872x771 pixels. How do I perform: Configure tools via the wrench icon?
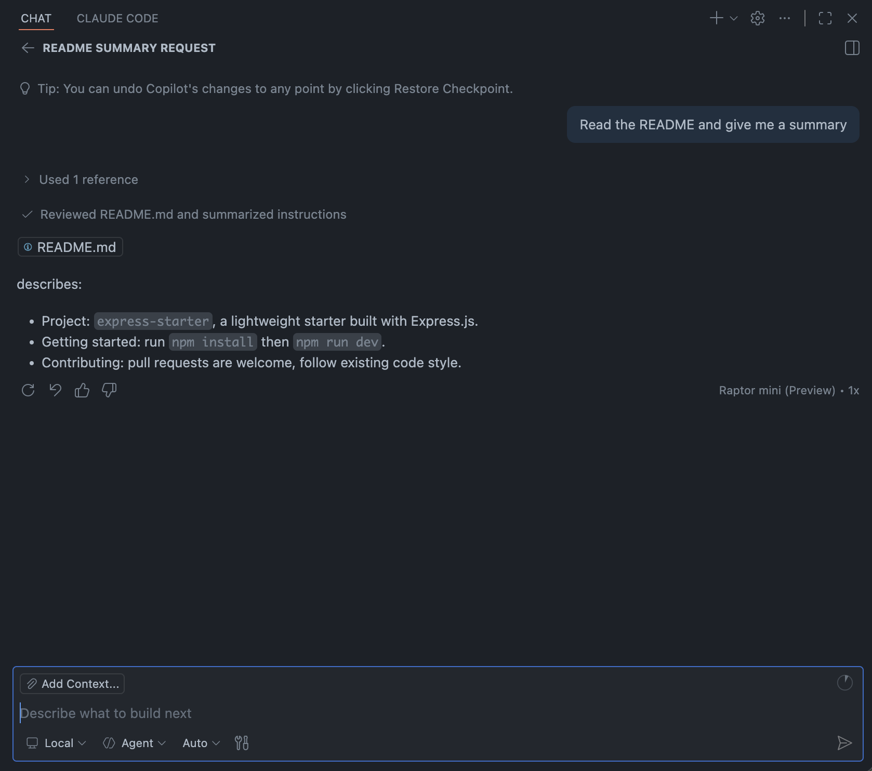tap(241, 743)
